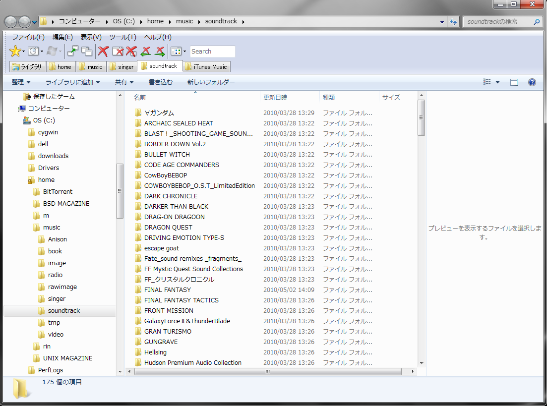Select the Hellsing folder
547x406 pixels.
[x=155, y=352]
